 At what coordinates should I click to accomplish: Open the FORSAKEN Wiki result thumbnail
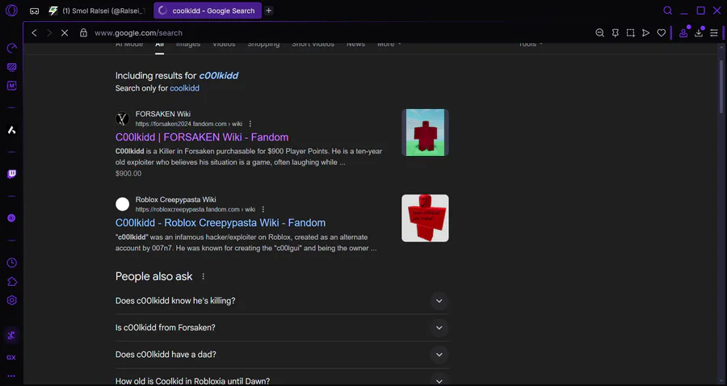(425, 132)
